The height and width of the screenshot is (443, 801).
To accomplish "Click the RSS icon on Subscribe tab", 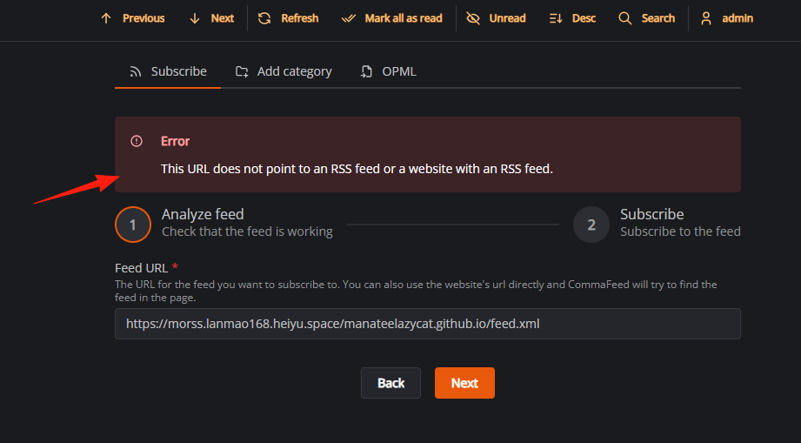I will click(x=136, y=71).
